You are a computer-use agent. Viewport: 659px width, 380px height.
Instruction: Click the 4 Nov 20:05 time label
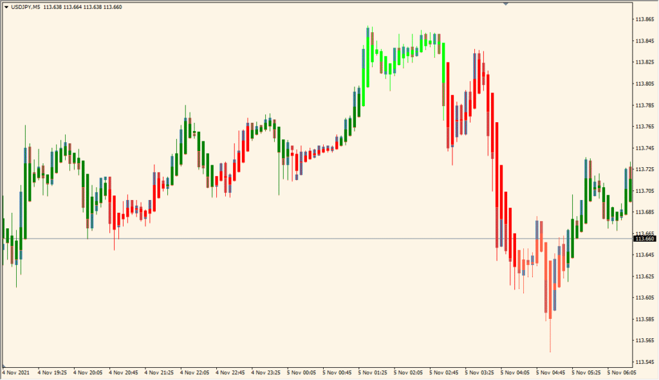pyautogui.click(x=88, y=372)
